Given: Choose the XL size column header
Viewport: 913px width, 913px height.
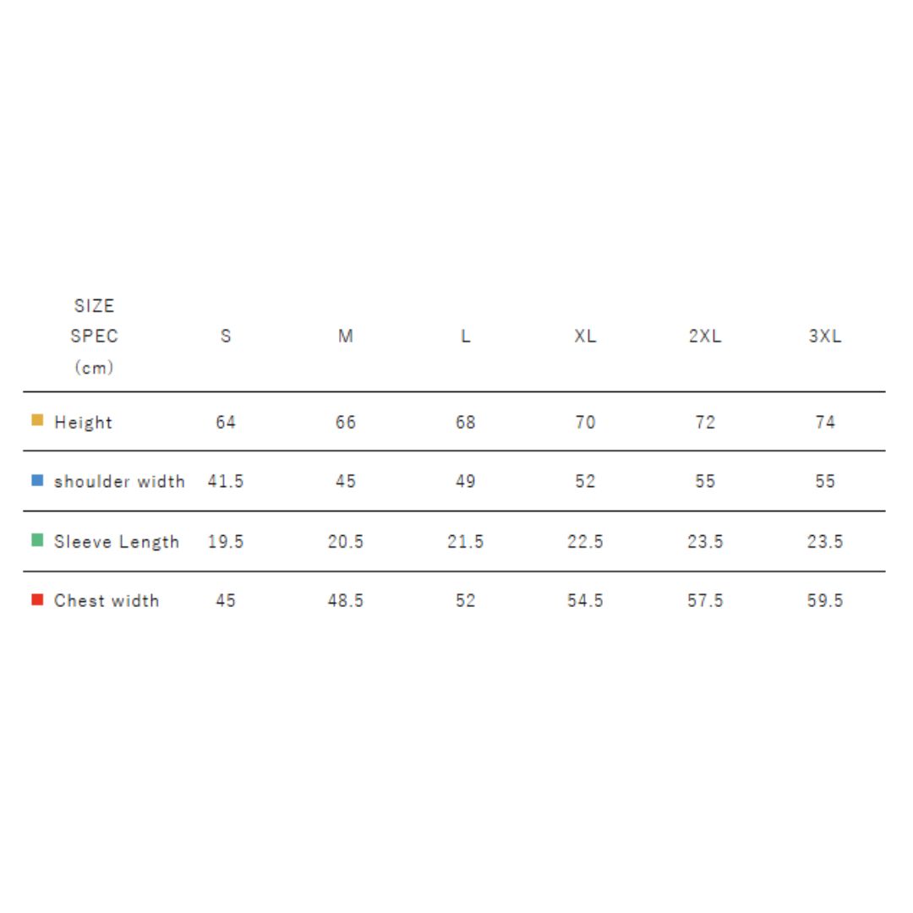Looking at the screenshot, I should point(585,336).
